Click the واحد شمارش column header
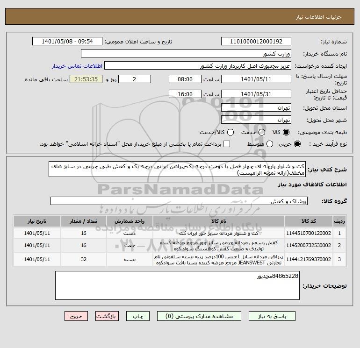Viewport: 360px width, 348px height. pos(130,221)
